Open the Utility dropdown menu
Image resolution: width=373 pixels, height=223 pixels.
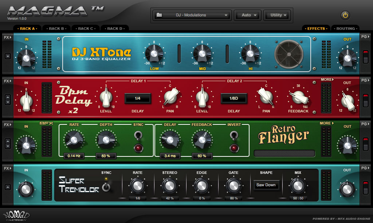[x=277, y=15]
